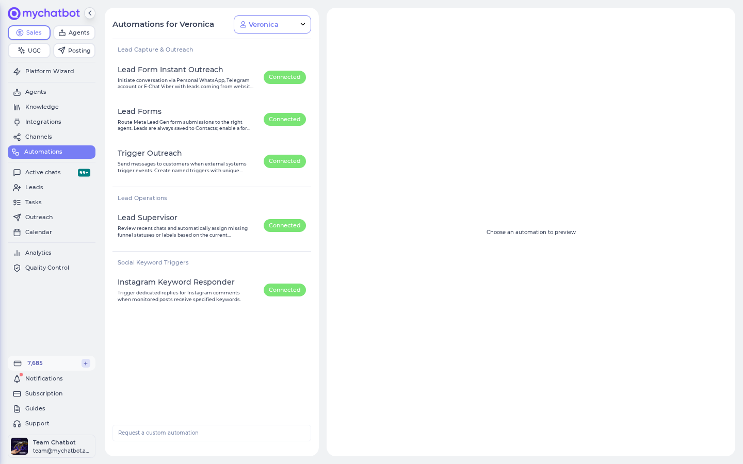Screen dimensions: 743x464
Task: Click the Calendar icon in sidebar
Action: click(17, 233)
